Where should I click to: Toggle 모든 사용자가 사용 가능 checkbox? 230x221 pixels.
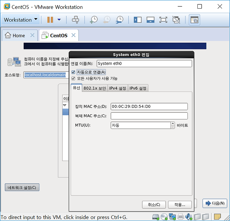pos(73,78)
